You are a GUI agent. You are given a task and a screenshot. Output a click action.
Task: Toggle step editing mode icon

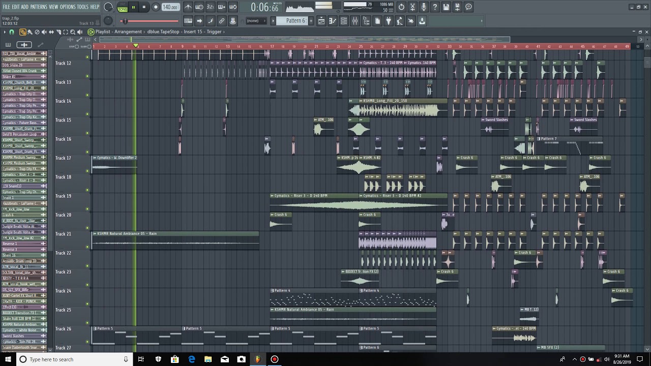[211, 21]
